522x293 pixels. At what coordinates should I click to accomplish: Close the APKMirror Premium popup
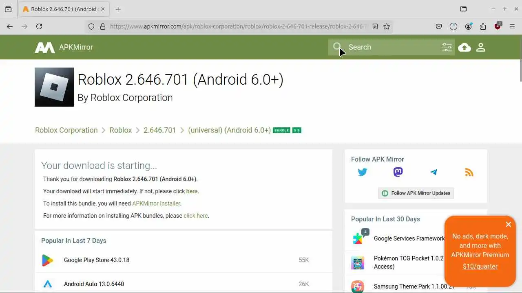pos(508,224)
